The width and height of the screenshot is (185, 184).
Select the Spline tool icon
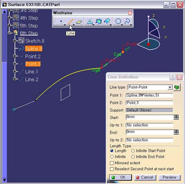[x=127, y=21]
